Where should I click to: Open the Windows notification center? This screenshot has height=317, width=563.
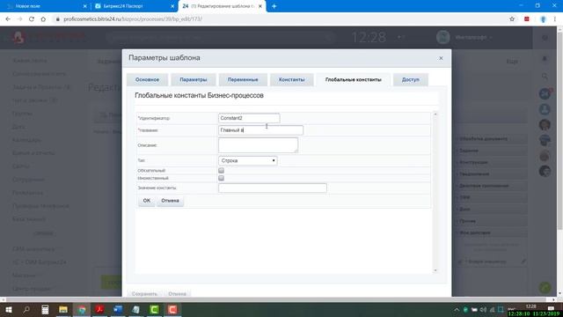point(552,308)
